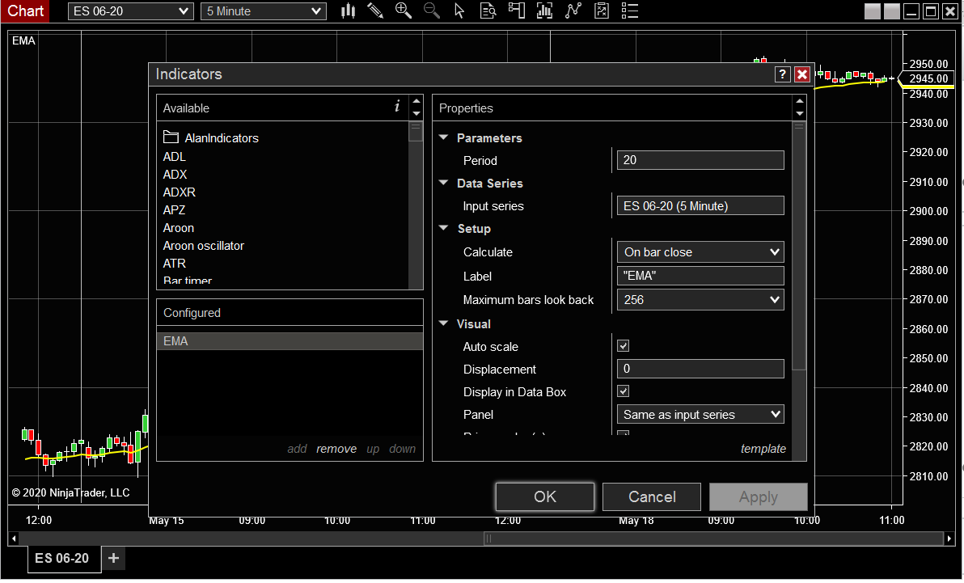The height and width of the screenshot is (583, 964).
Task: Click the remove link under Configured
Action: pos(336,449)
